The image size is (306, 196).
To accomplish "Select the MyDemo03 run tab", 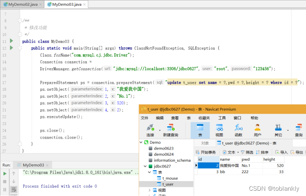I will tap(33, 165).
